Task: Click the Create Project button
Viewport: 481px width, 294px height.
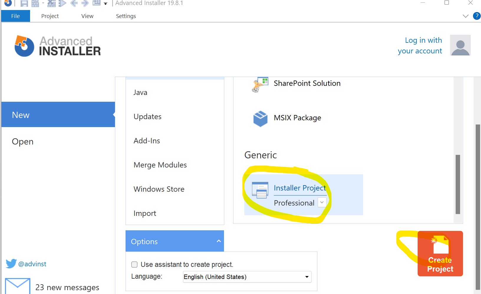Action: [x=440, y=254]
